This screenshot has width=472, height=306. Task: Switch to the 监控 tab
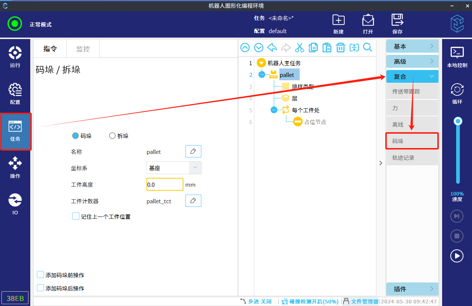pos(83,49)
